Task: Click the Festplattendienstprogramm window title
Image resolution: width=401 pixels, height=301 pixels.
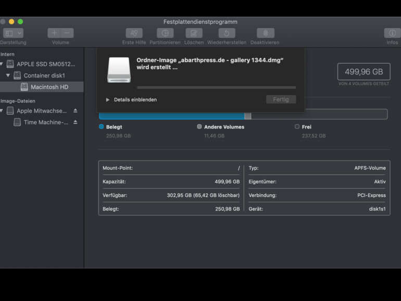Action: tap(200, 22)
